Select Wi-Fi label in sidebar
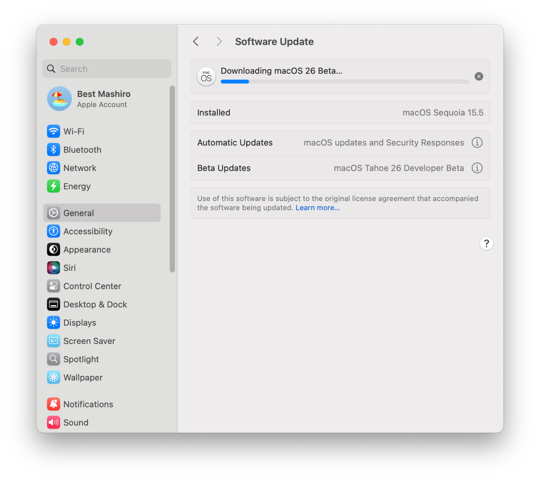This screenshot has width=540, height=481. click(74, 131)
